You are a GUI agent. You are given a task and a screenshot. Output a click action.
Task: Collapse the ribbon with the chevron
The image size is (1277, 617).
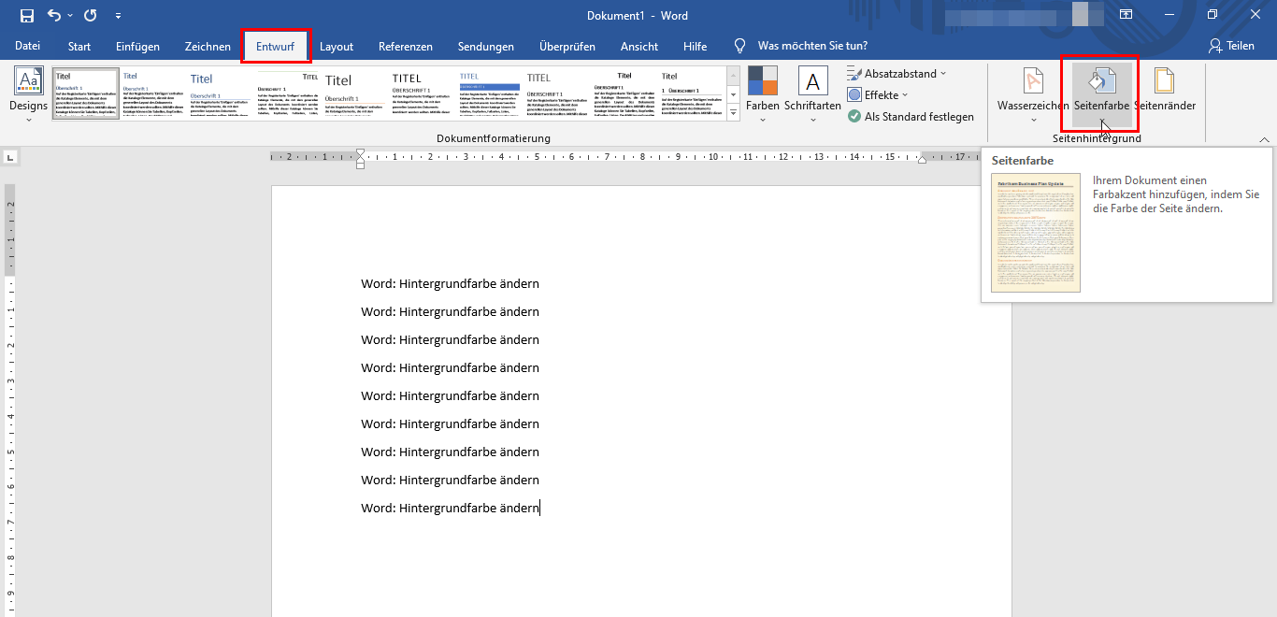pyautogui.click(x=1264, y=139)
